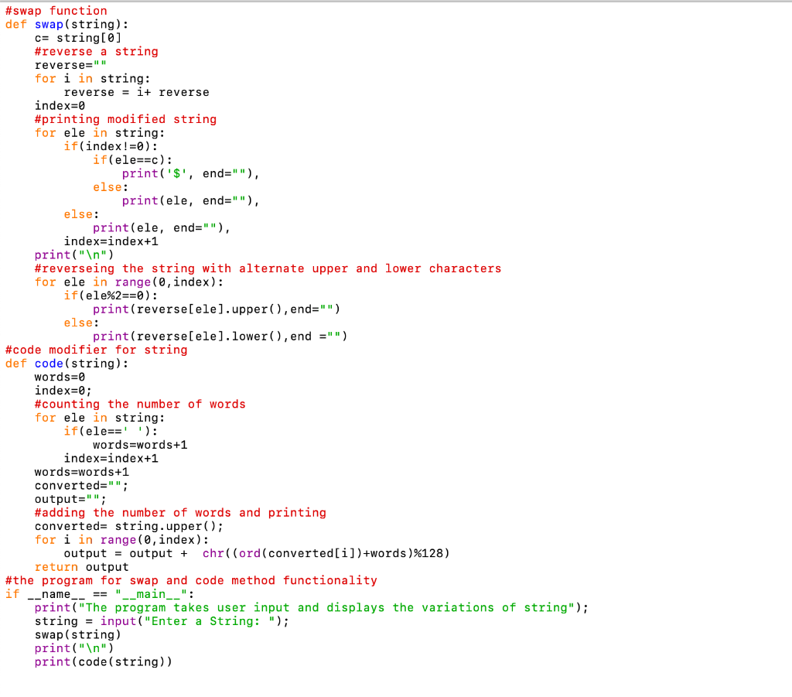Click the comment '#swap function'
Image resolution: width=792 pixels, height=697 pixels.
point(54,10)
